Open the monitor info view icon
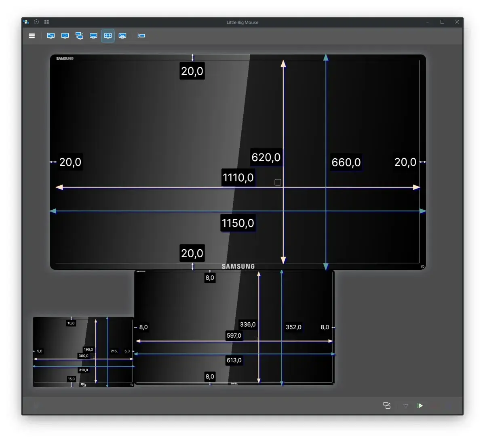This screenshot has height=441, width=485. pyautogui.click(x=65, y=36)
